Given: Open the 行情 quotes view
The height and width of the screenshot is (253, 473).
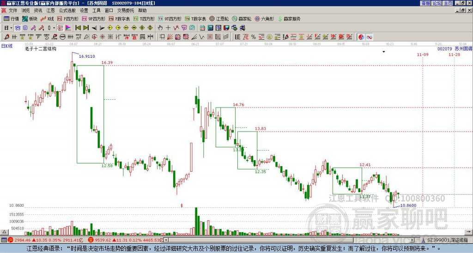Looking at the screenshot, I should [x=12, y=19].
